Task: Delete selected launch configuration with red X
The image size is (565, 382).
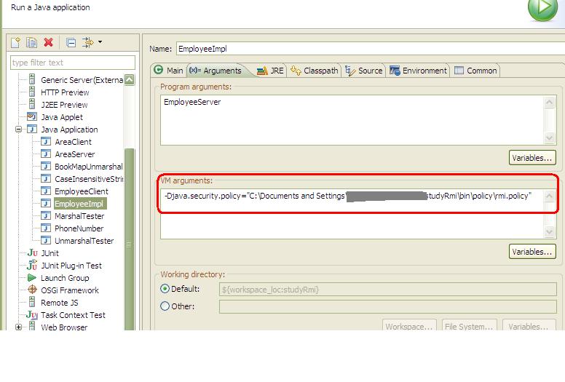Action: (x=48, y=42)
